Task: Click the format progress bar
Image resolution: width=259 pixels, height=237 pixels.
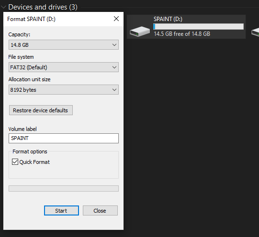Action: [64, 188]
